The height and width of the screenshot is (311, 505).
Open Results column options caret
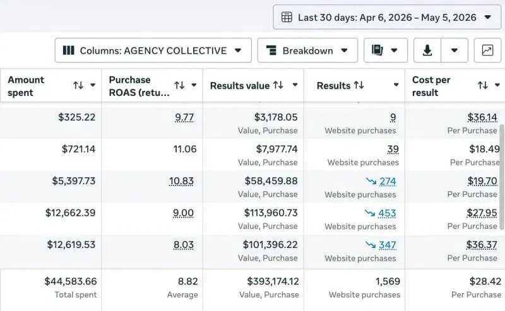(396, 85)
